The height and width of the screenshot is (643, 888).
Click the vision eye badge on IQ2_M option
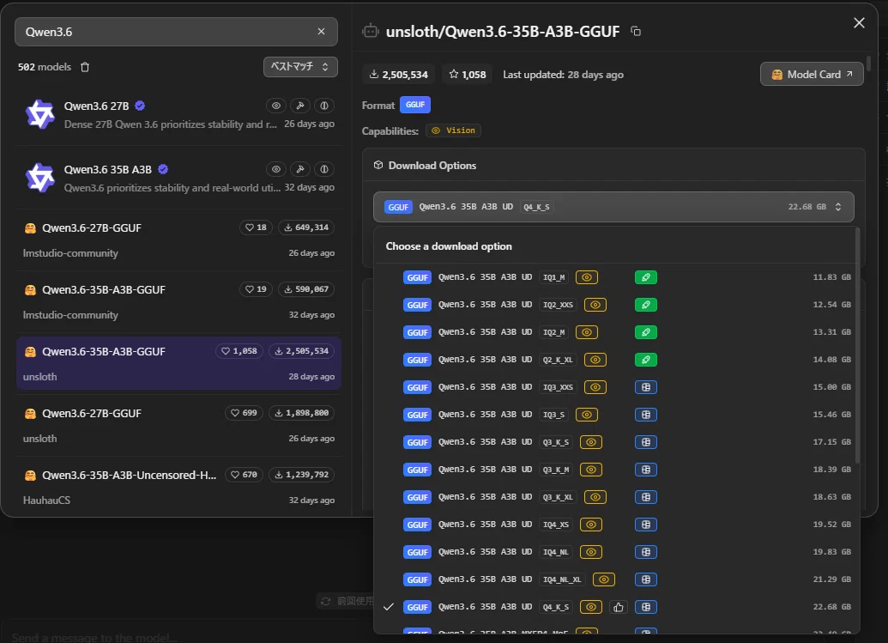point(587,332)
